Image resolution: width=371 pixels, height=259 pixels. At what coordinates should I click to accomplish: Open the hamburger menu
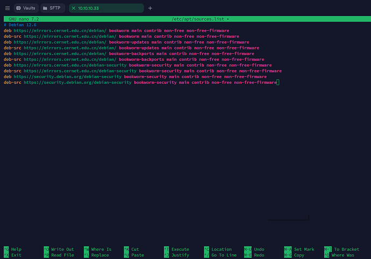tap(8, 8)
